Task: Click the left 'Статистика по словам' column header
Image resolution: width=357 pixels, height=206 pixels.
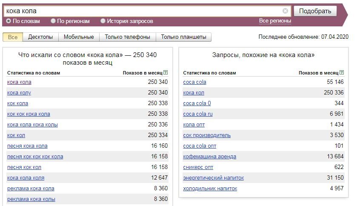Action: (34, 73)
